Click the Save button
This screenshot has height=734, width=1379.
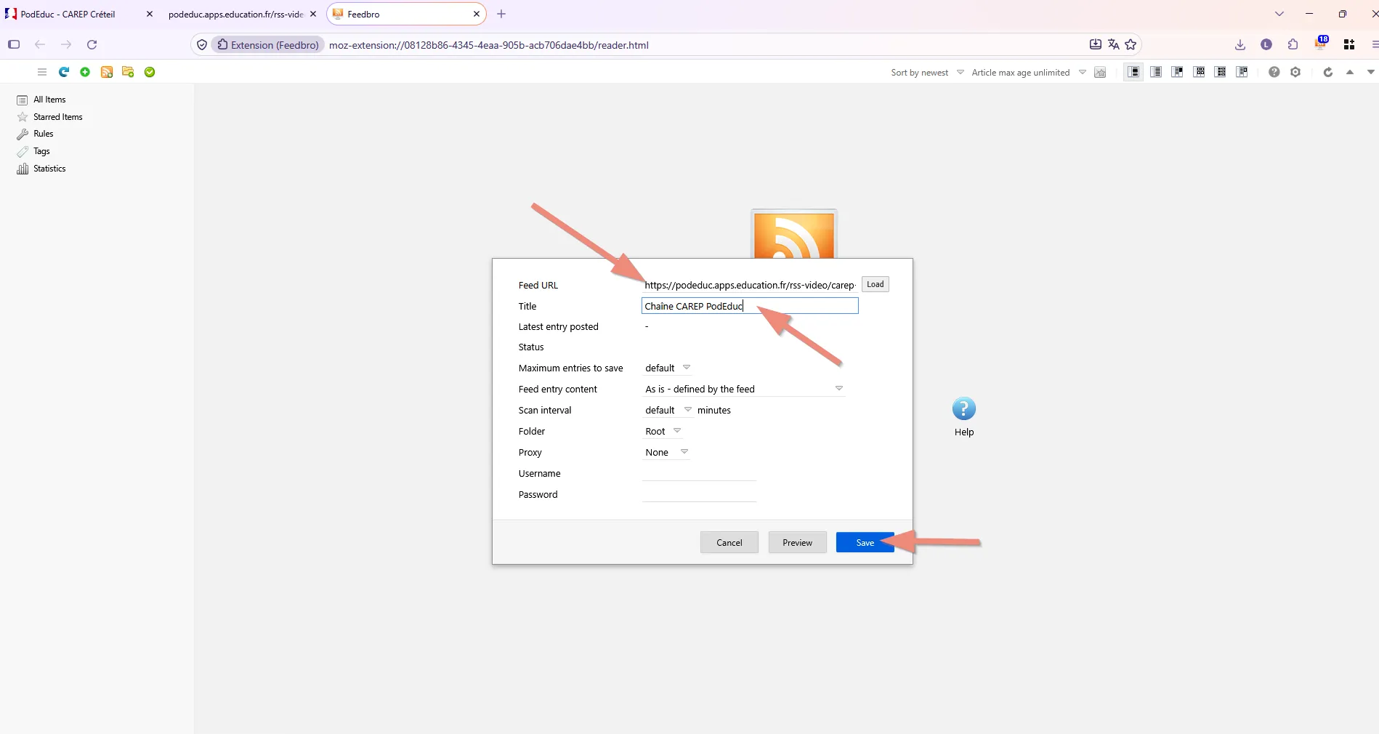(865, 543)
